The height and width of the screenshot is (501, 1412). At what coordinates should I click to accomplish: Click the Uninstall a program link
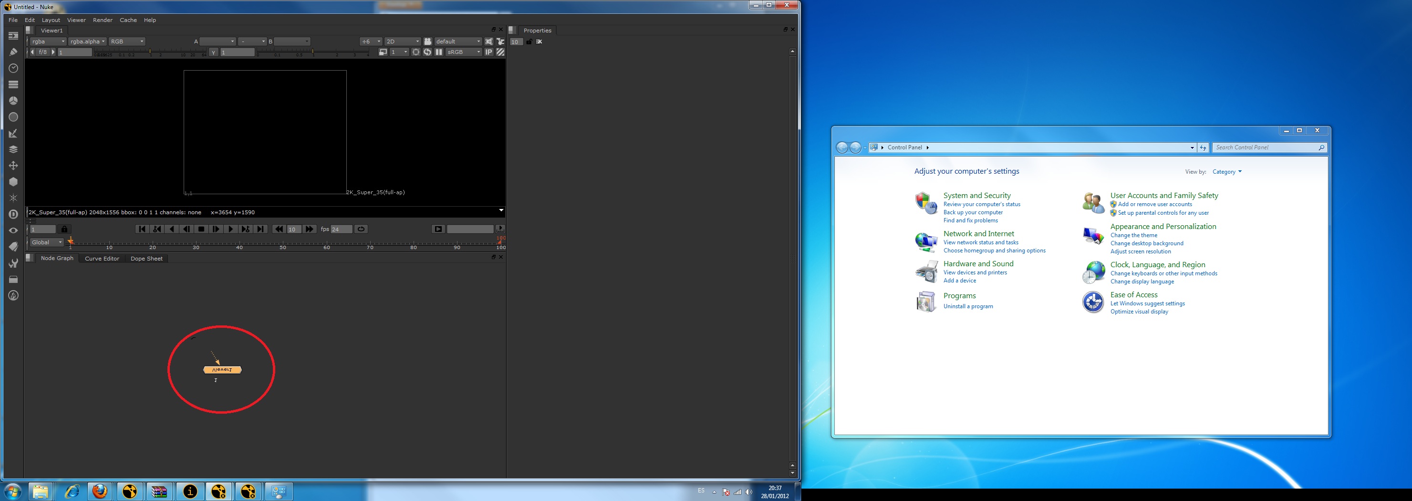[968, 306]
